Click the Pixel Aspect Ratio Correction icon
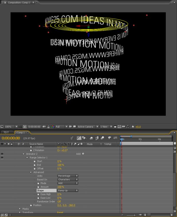Image resolution: width=177 pixels, height=217 pixels. (x=115, y=126)
